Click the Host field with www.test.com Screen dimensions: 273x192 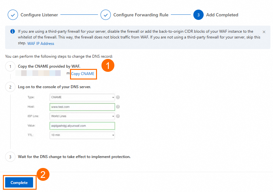82,107
